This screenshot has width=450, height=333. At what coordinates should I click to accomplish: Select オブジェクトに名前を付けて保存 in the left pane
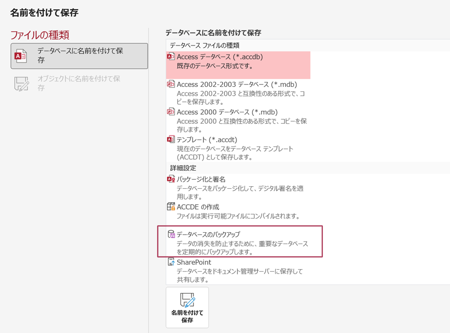click(79, 83)
